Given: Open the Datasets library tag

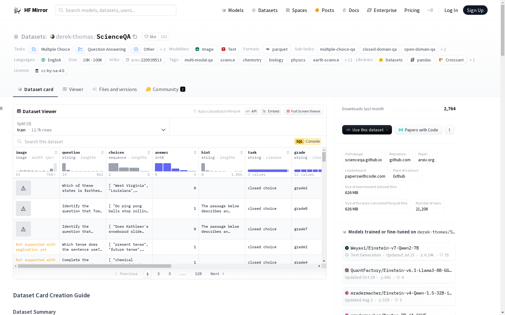Looking at the screenshot, I should pyautogui.click(x=391, y=60).
